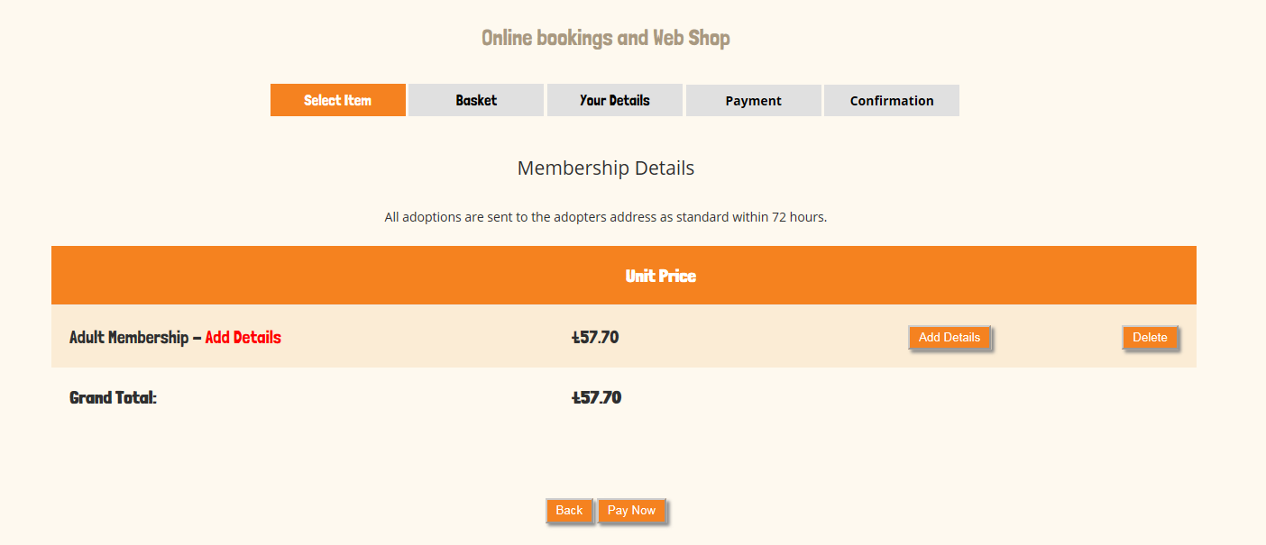The image size is (1266, 545).
Task: Click the Unit Price column header
Action: (x=660, y=276)
